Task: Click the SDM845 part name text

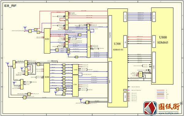Action: pos(163,43)
